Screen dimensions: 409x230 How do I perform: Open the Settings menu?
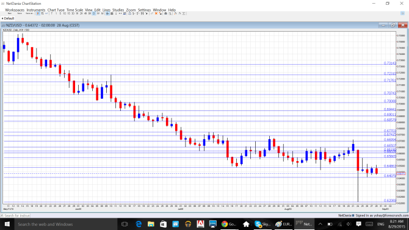tap(144, 10)
